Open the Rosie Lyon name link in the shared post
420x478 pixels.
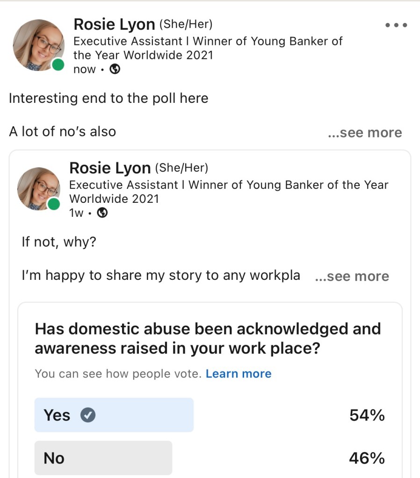coord(110,168)
